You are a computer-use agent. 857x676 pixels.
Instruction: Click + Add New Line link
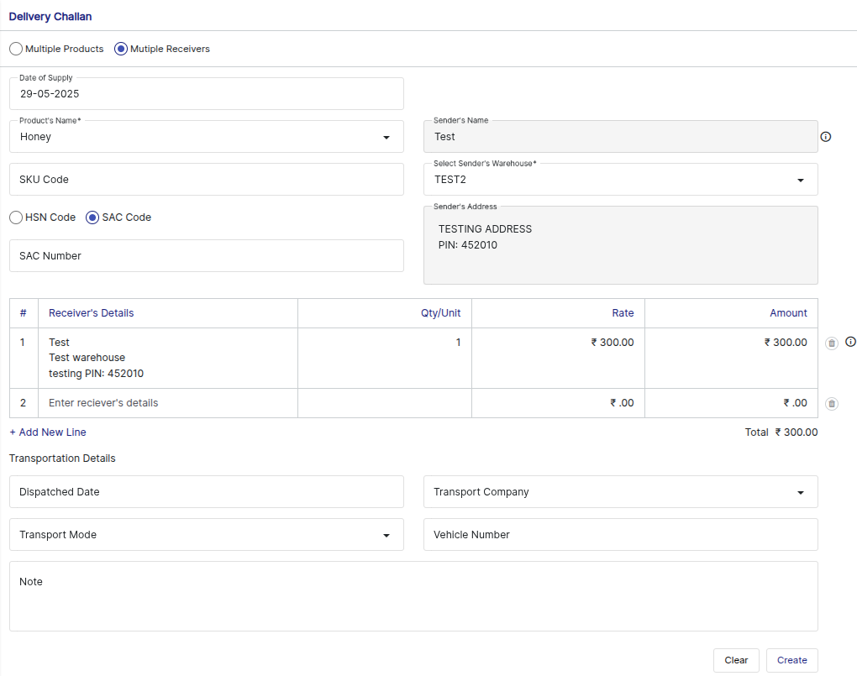pos(48,432)
